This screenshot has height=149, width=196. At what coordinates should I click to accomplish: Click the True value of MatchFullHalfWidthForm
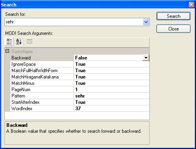coord(80,71)
